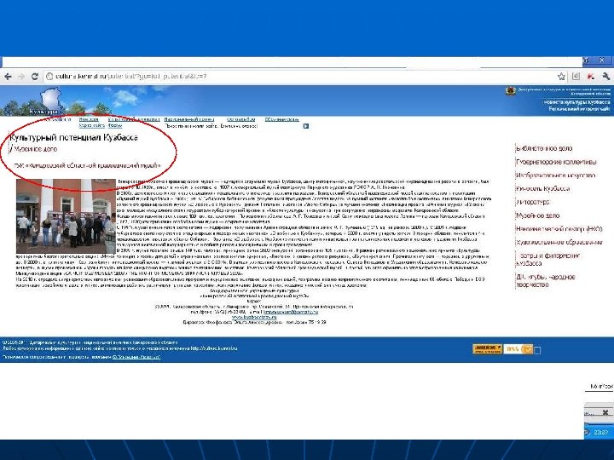Image resolution: width=614 pixels, height=460 pixels.
Task: Open Художественное образование section
Action: click(x=559, y=242)
